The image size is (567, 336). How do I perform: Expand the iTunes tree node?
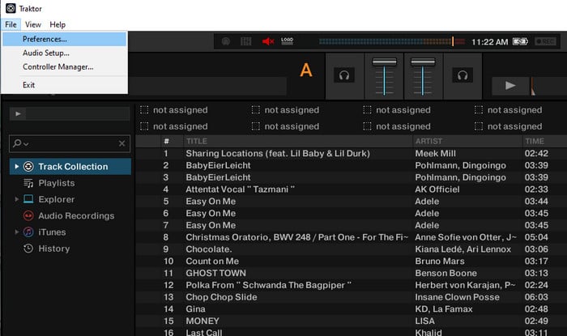tap(16, 232)
